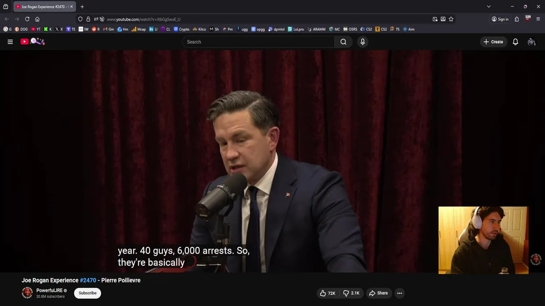
Task: Click the streamer webcam overlay
Action: point(483,240)
